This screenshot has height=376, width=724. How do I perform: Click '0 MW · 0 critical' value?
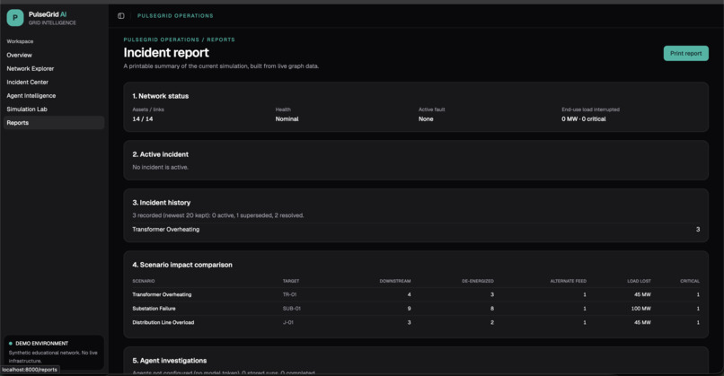[584, 119]
